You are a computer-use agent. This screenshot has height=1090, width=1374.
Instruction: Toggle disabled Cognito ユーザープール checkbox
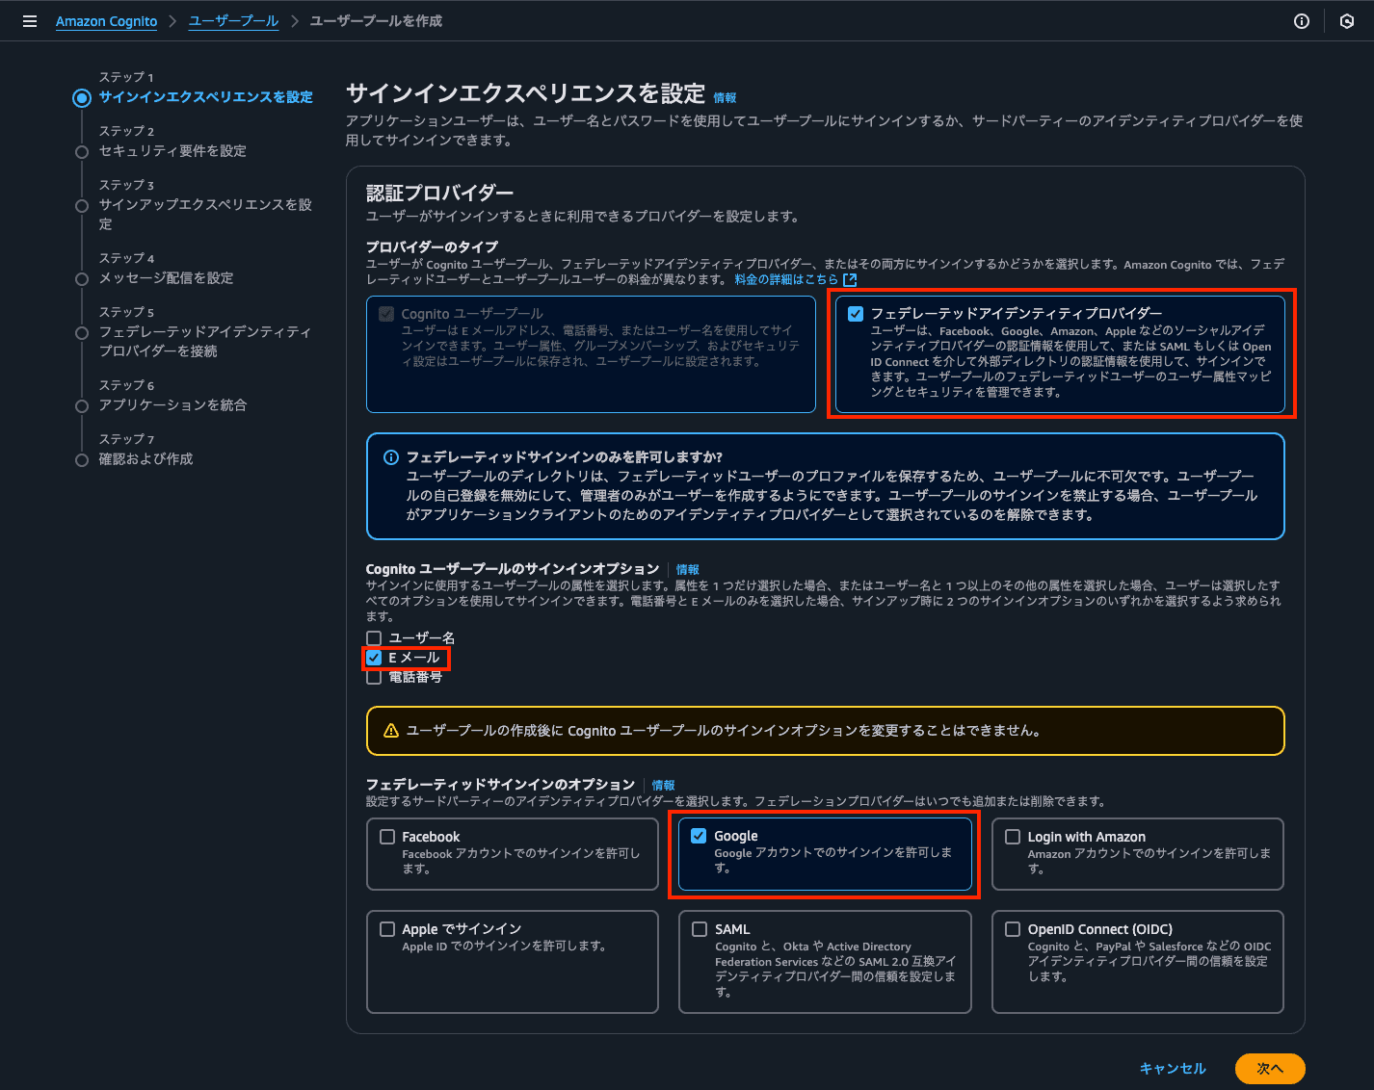pos(386,314)
